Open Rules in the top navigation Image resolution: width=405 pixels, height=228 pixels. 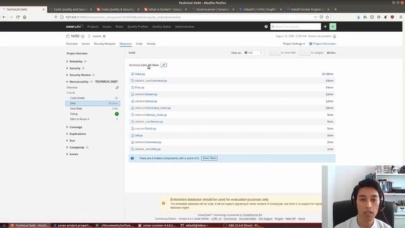(x=120, y=27)
